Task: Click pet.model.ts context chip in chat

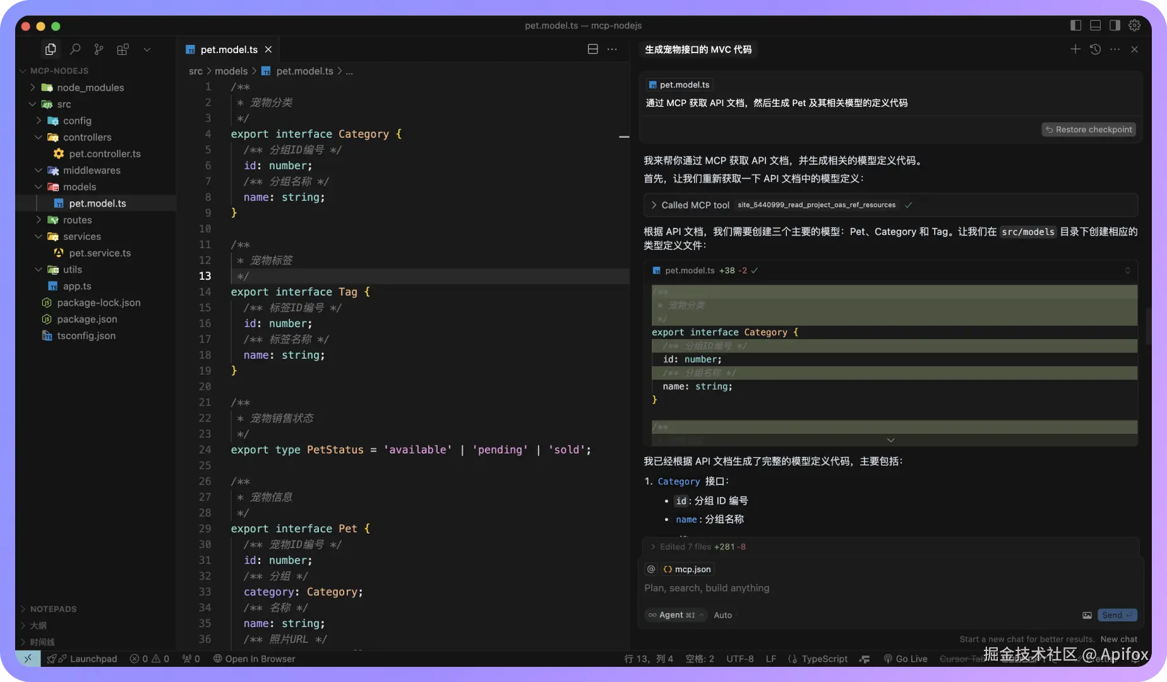Action: click(x=679, y=85)
